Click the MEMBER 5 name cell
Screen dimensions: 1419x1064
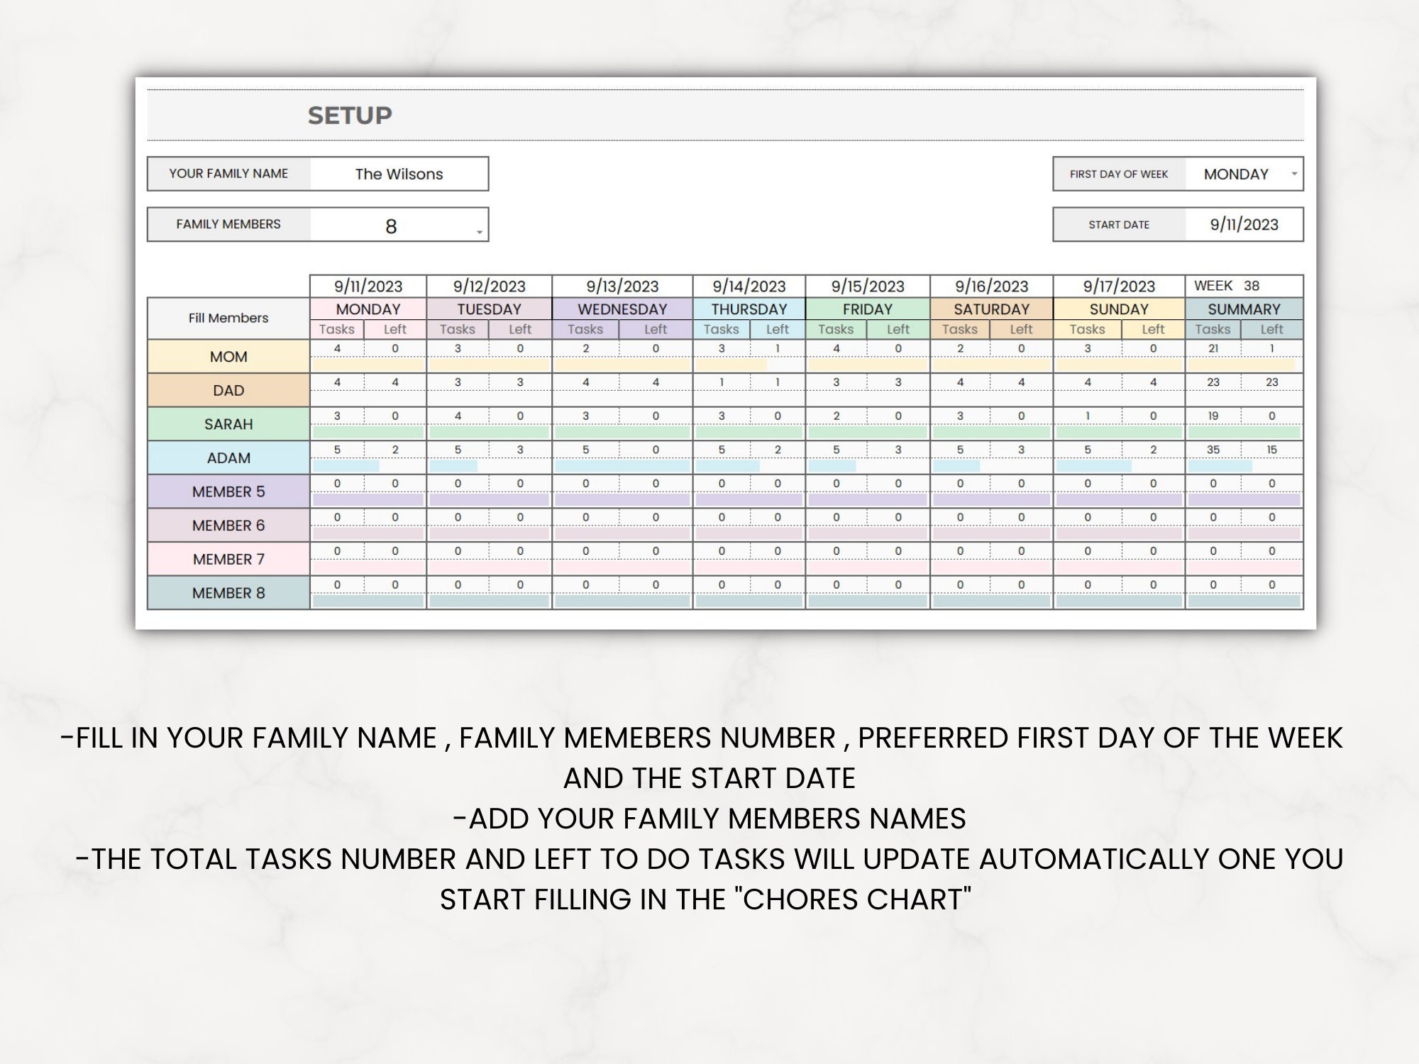[x=228, y=492]
